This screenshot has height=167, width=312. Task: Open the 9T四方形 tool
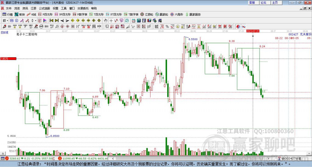pos(114,15)
